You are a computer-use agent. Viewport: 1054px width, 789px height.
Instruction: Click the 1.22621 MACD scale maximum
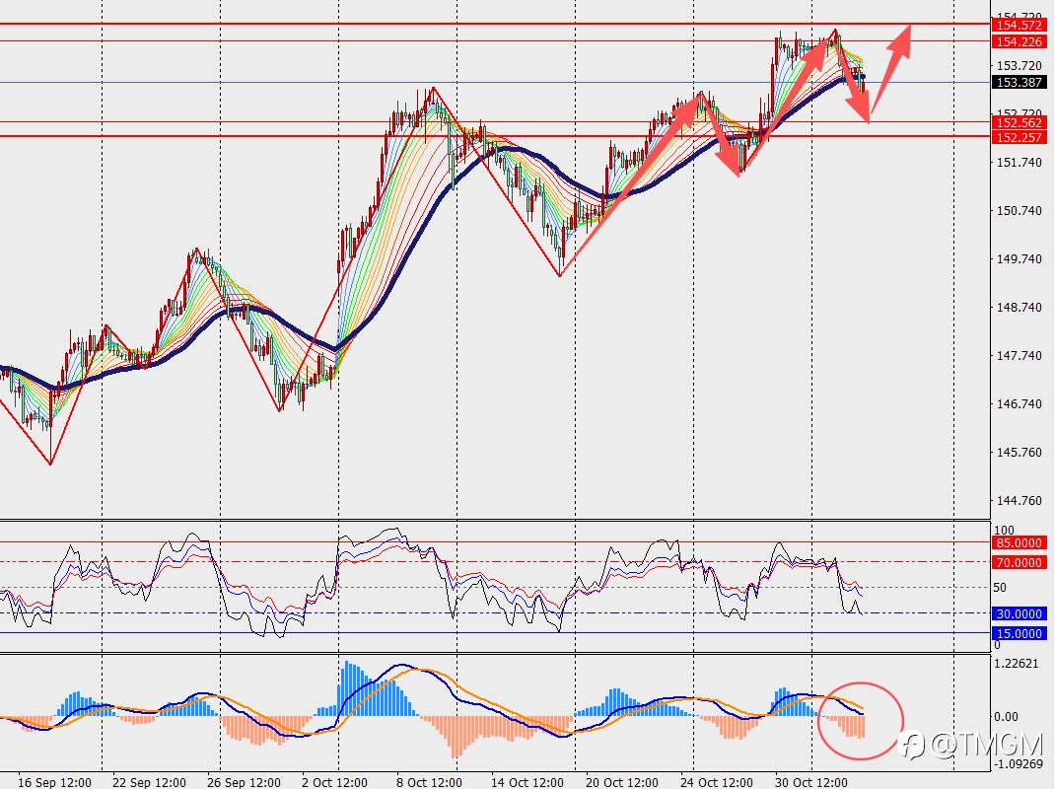[1016, 663]
